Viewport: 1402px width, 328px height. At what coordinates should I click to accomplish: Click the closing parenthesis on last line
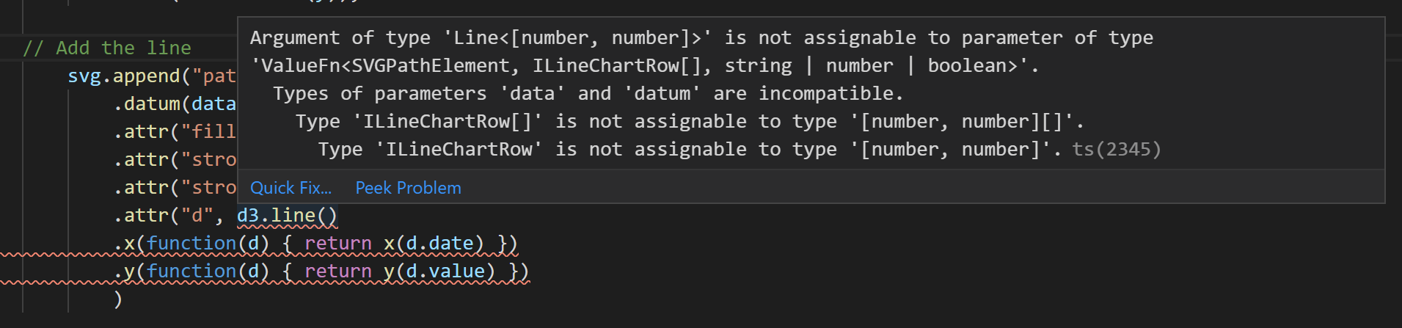118,299
